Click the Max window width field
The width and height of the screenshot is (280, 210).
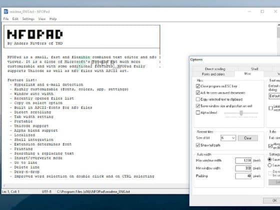click(243, 160)
